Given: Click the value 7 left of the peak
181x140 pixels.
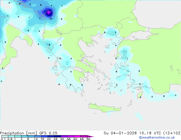Looking at the screenshot, I should (40, 18).
